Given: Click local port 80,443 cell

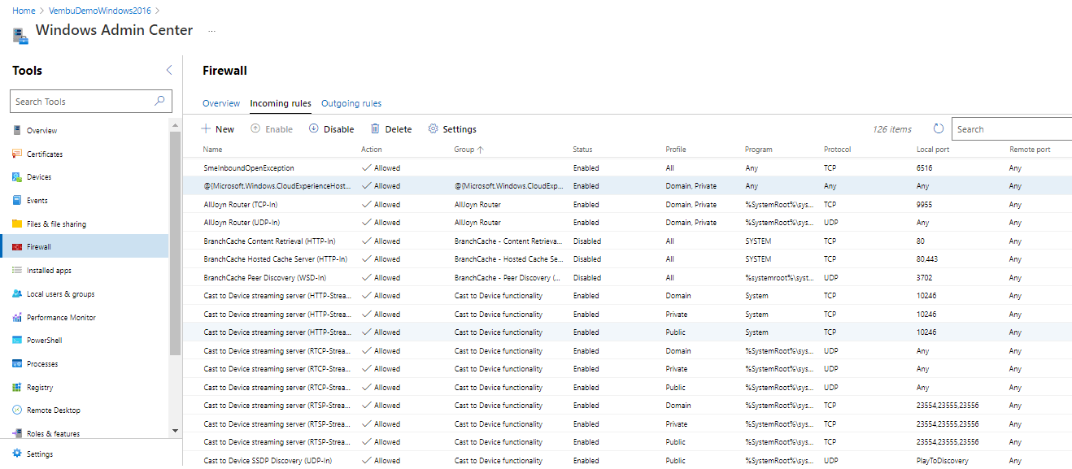Looking at the screenshot, I should point(928,259).
